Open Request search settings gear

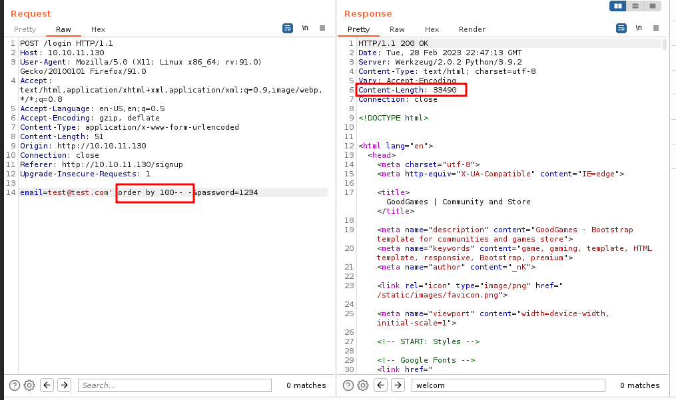pos(29,385)
